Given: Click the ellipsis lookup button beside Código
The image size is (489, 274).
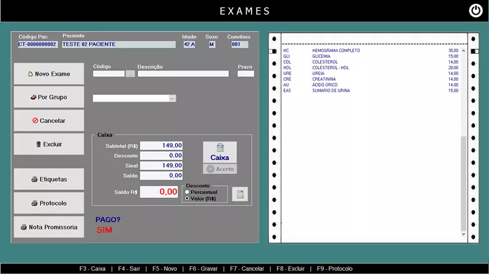Looking at the screenshot, I should click(x=130, y=74).
